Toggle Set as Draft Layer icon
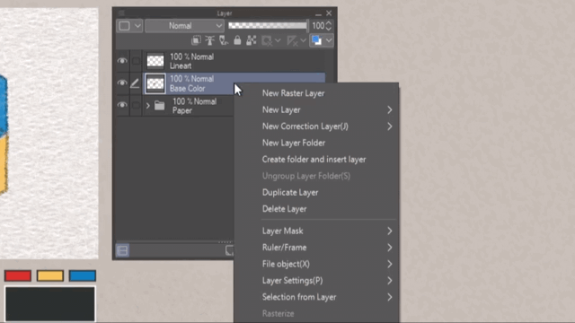 (x=224, y=40)
